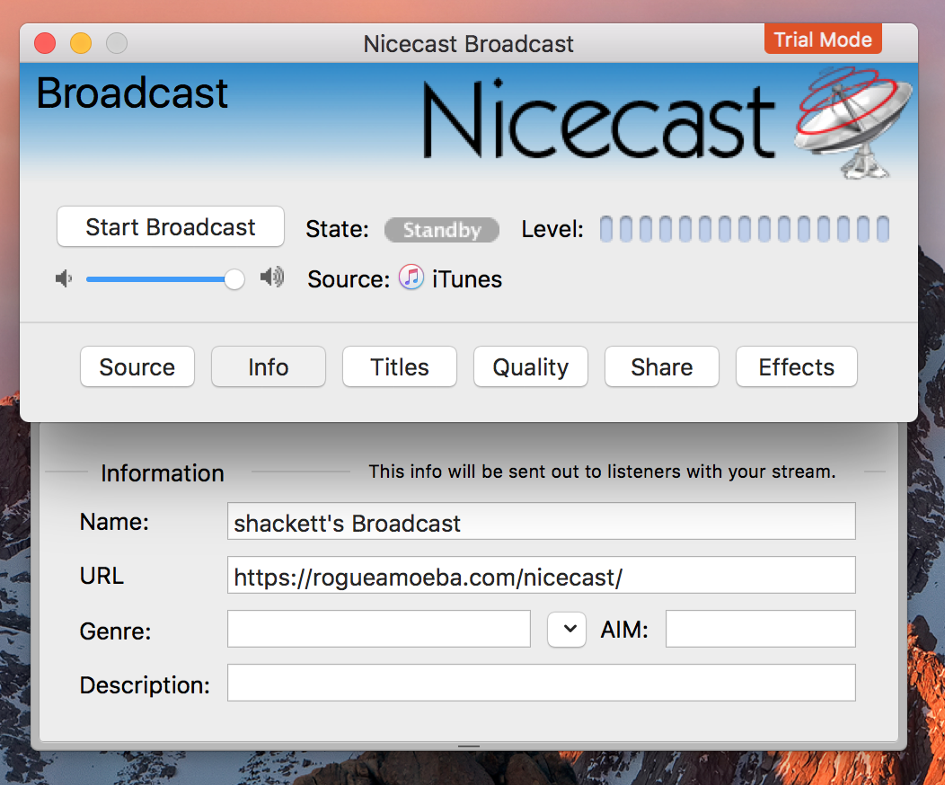Image resolution: width=945 pixels, height=785 pixels.
Task: Click Start Broadcast button
Action: point(171,227)
